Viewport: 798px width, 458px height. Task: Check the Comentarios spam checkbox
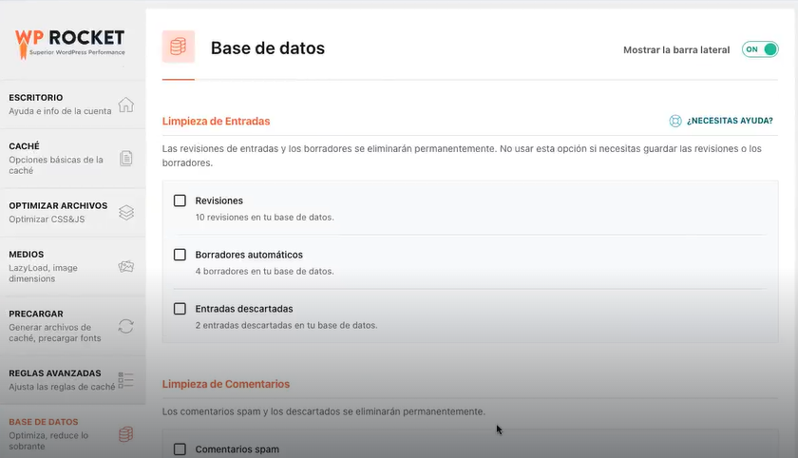click(180, 448)
